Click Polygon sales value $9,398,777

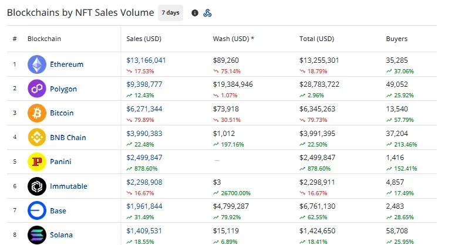tap(144, 84)
